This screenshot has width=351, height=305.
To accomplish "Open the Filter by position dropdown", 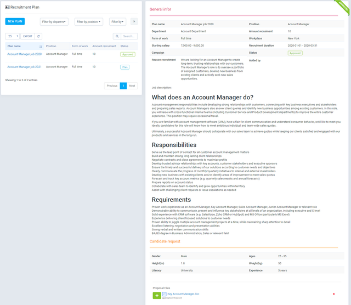I will coord(89,22).
